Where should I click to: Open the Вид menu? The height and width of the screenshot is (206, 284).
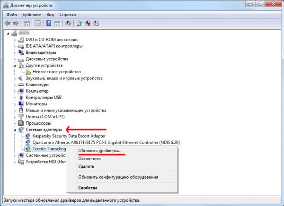pos(50,15)
